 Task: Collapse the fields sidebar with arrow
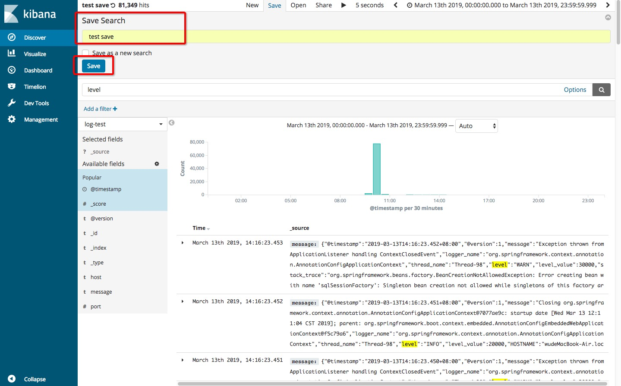point(172,123)
